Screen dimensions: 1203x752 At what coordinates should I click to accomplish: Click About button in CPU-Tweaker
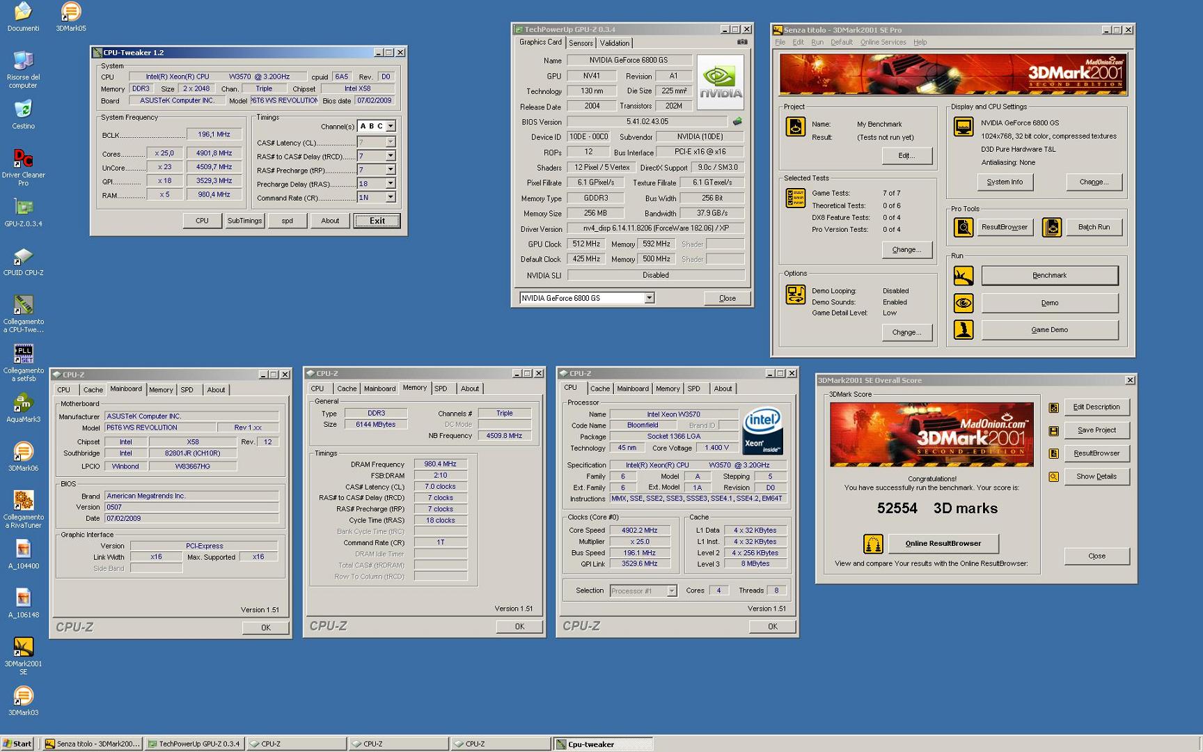330,221
